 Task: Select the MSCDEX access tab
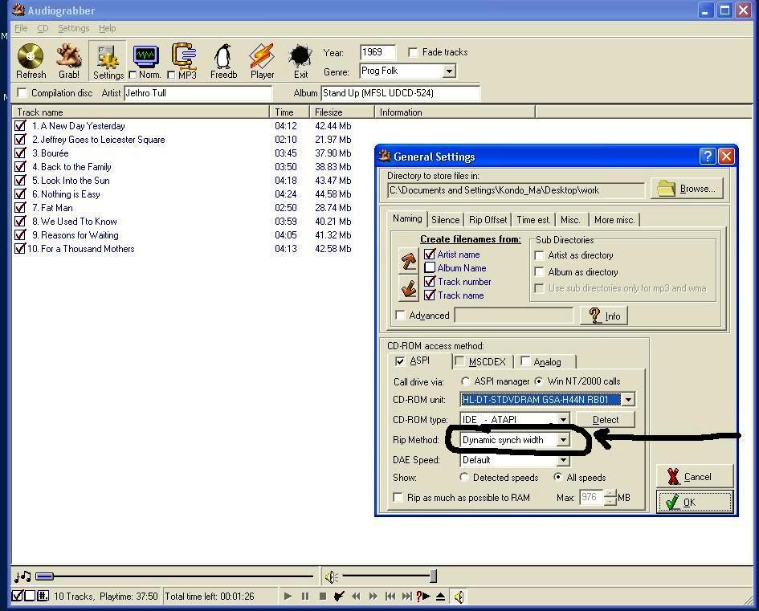481,361
